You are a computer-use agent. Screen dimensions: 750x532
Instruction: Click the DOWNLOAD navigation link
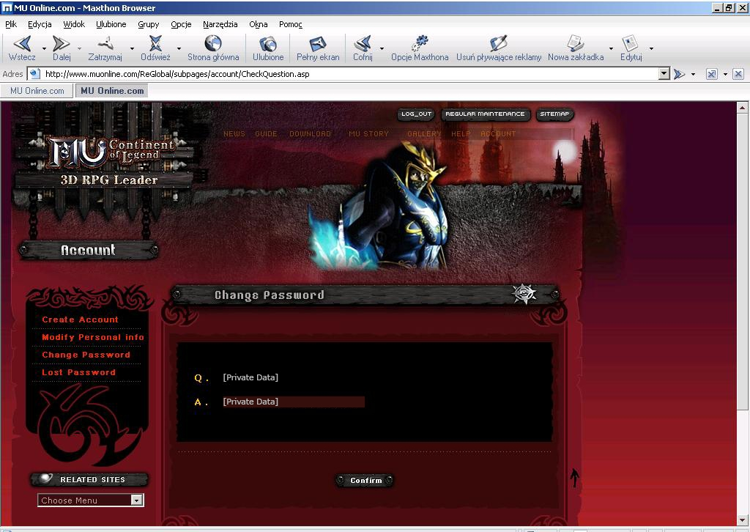310,134
